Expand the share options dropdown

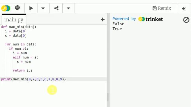point(68,8)
